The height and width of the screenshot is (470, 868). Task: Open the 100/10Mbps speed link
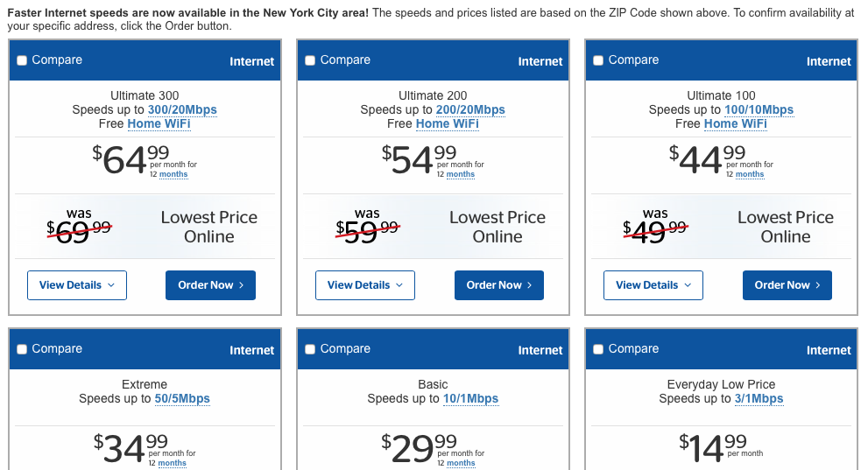tap(759, 110)
